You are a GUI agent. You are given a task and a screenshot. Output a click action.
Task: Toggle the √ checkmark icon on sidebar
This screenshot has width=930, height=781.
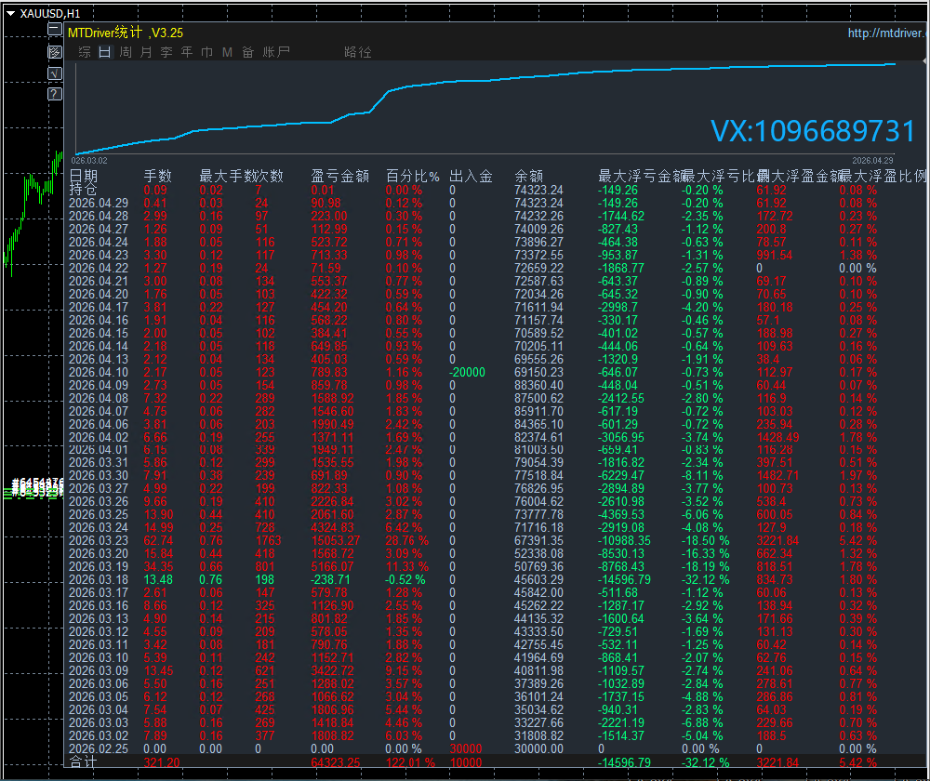[55, 73]
